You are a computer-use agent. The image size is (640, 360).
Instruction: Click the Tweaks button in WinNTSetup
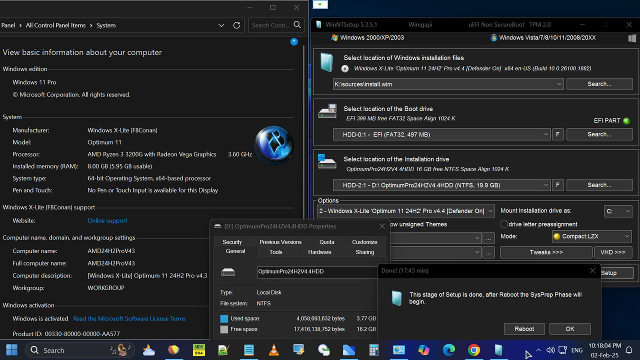pos(546,252)
